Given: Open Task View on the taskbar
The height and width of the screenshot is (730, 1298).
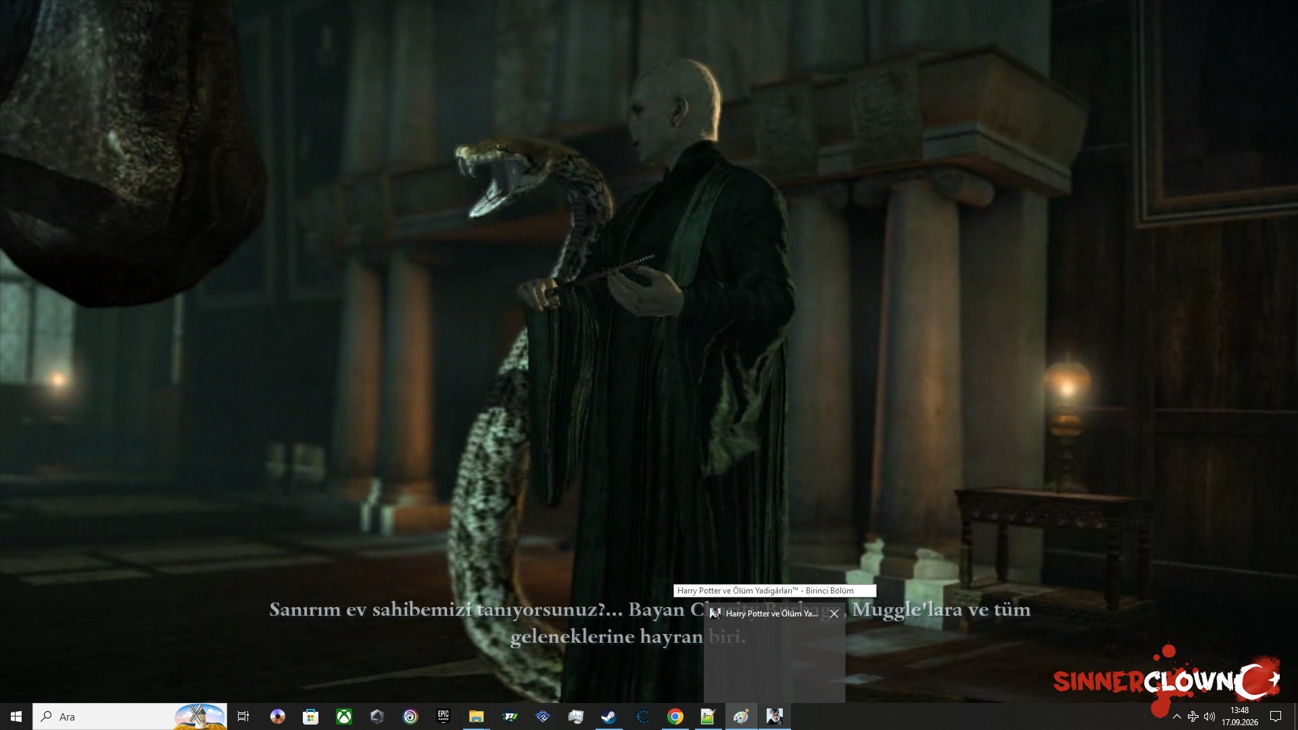Looking at the screenshot, I should [243, 716].
